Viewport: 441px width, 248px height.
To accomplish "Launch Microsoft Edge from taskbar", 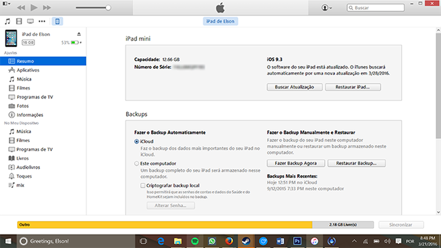I will pyautogui.click(x=160, y=241).
